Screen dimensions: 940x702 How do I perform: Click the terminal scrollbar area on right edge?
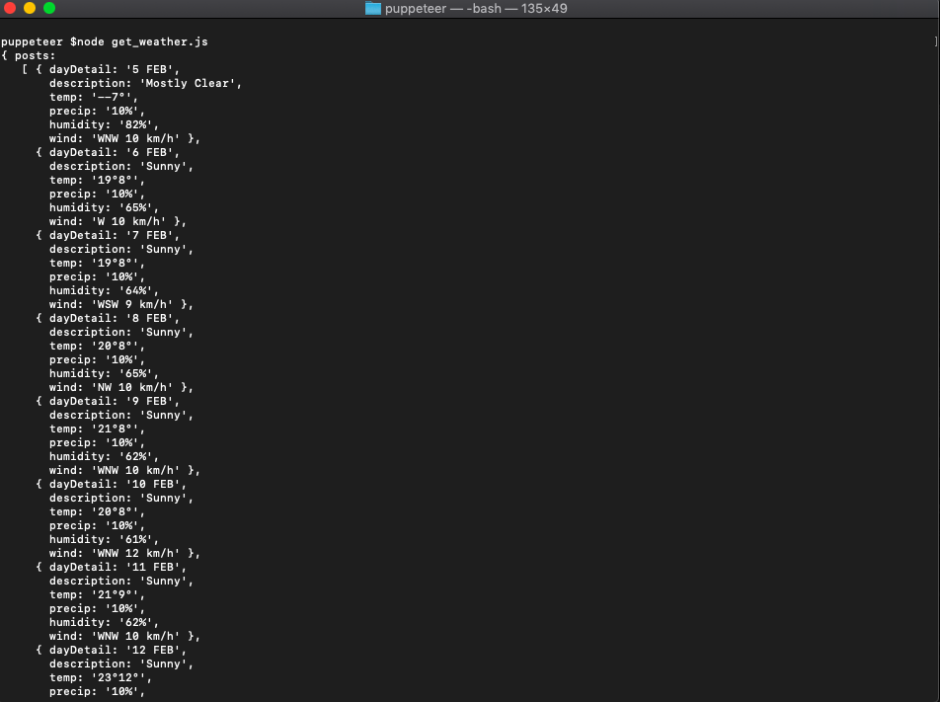click(x=936, y=346)
